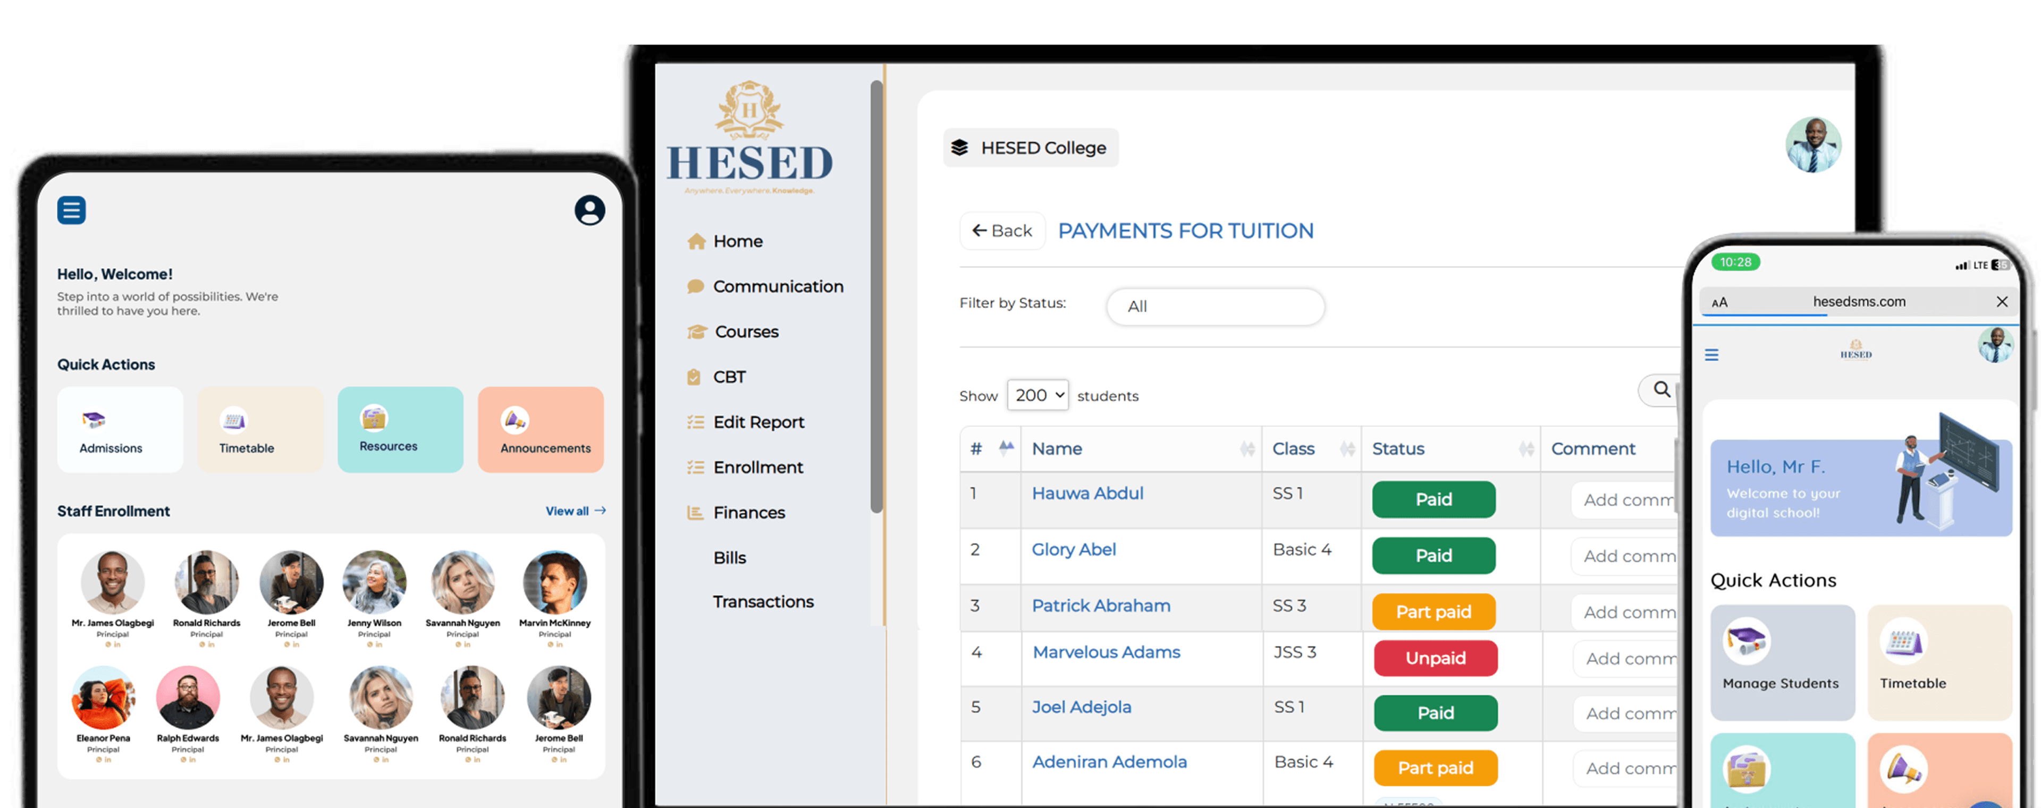This screenshot has width=2041, height=808.
Task: Open Filter by Status dropdown
Action: (x=1216, y=306)
